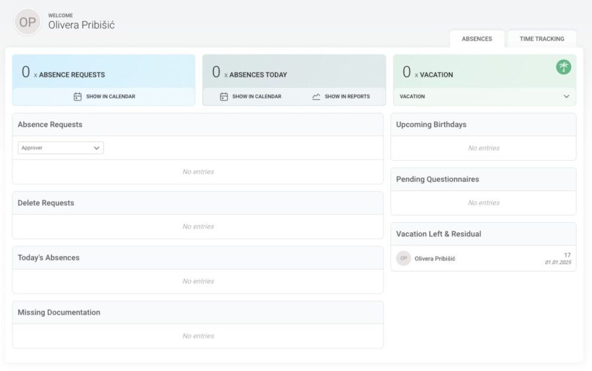Click the Olivera Pribišić vacation entry showing 17 days
Viewport: 592px width, 371px height.
pyautogui.click(x=484, y=258)
